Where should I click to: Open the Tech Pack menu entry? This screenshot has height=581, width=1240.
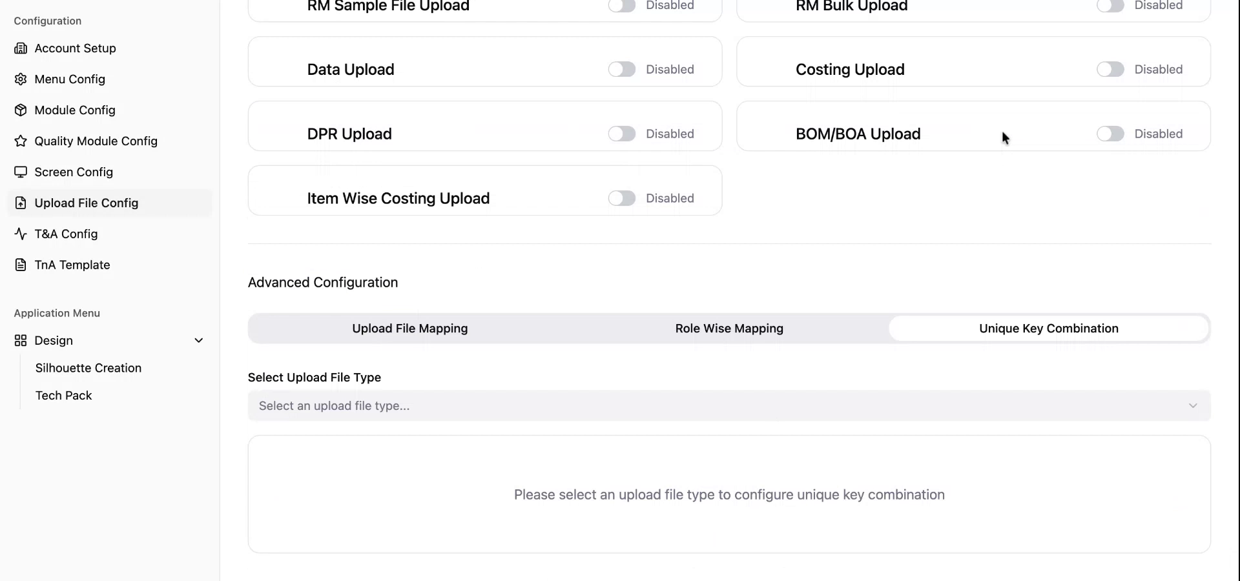click(64, 396)
